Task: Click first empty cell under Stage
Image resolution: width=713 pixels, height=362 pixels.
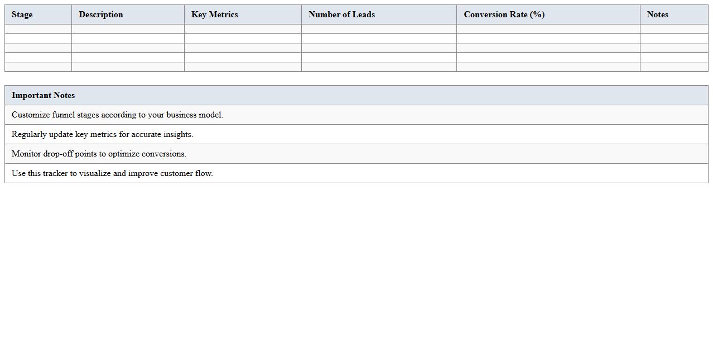Action: (x=38, y=29)
